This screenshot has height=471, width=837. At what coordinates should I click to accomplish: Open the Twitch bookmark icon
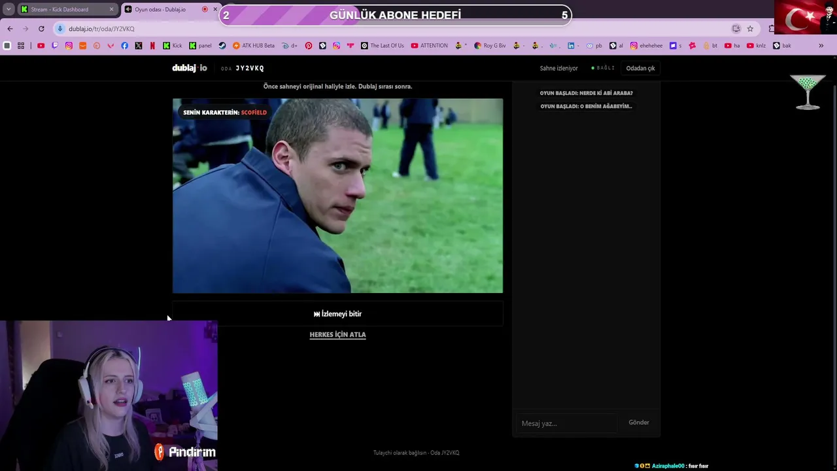tap(55, 46)
